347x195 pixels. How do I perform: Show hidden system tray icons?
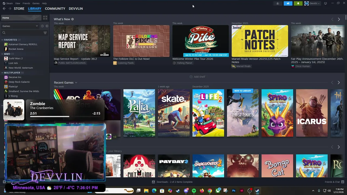coord(313,191)
